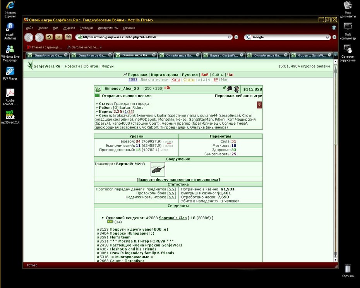
Task: Click the ЕР link in sub-navigation
Action: 215,79
